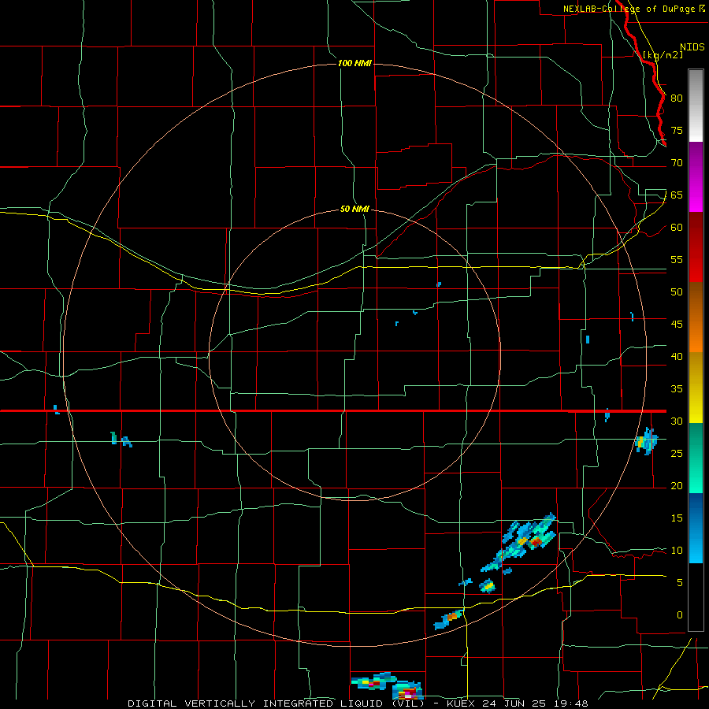The image size is (709, 709).
Task: Click the black bottom color bar segment
Action: coord(696,597)
